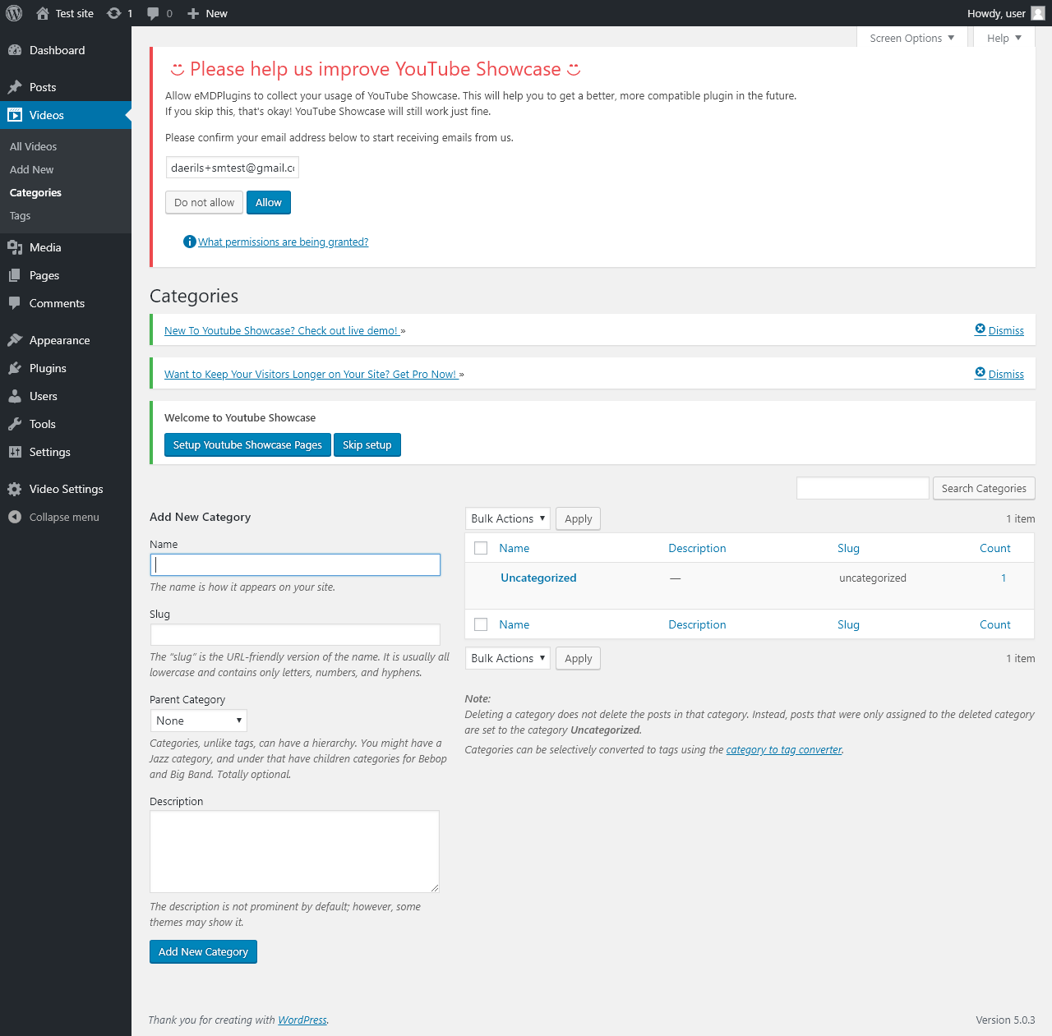Tick the select-all checkbox in table footer
Viewport: 1052px width, 1036px height.
pyautogui.click(x=482, y=624)
